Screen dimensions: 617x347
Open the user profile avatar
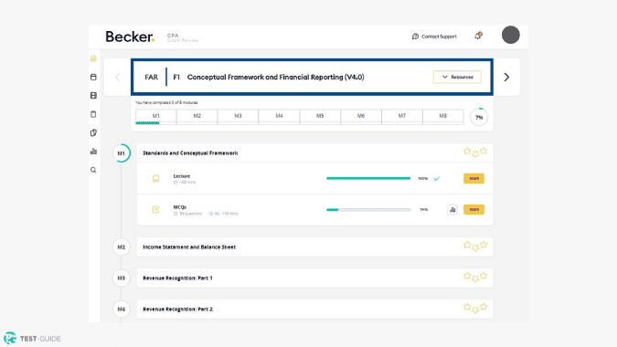510,35
